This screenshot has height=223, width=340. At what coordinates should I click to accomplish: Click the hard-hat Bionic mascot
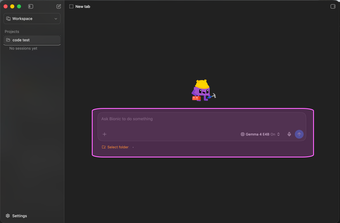203,91
